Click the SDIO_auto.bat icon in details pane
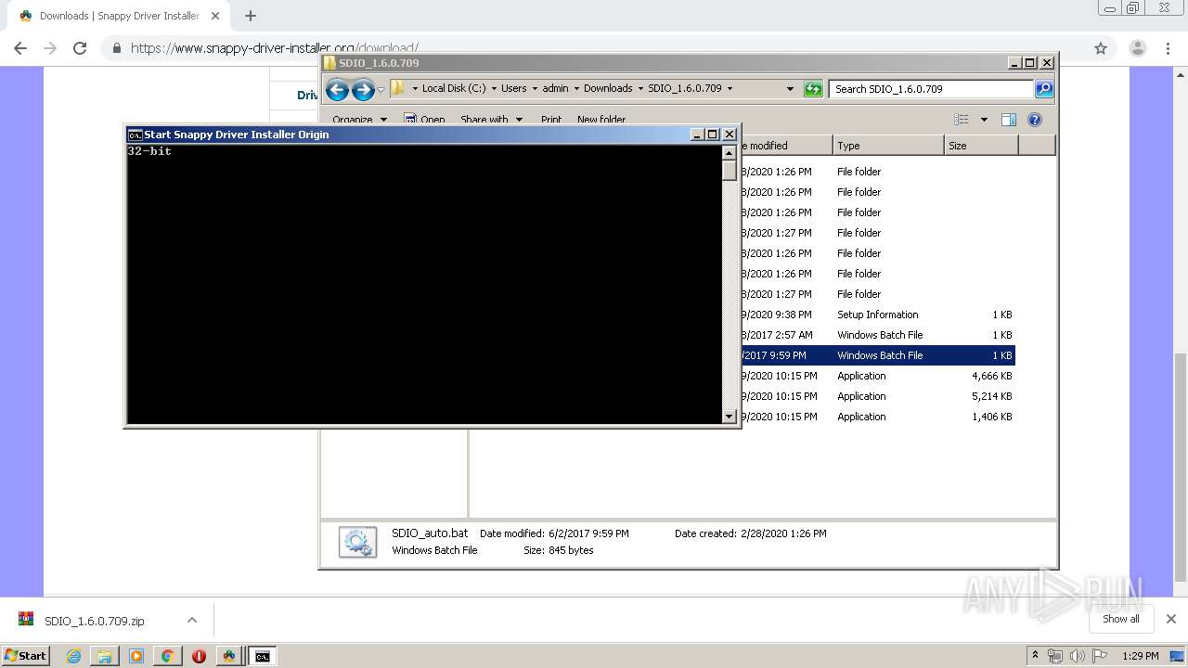This screenshot has height=668, width=1188. point(357,542)
